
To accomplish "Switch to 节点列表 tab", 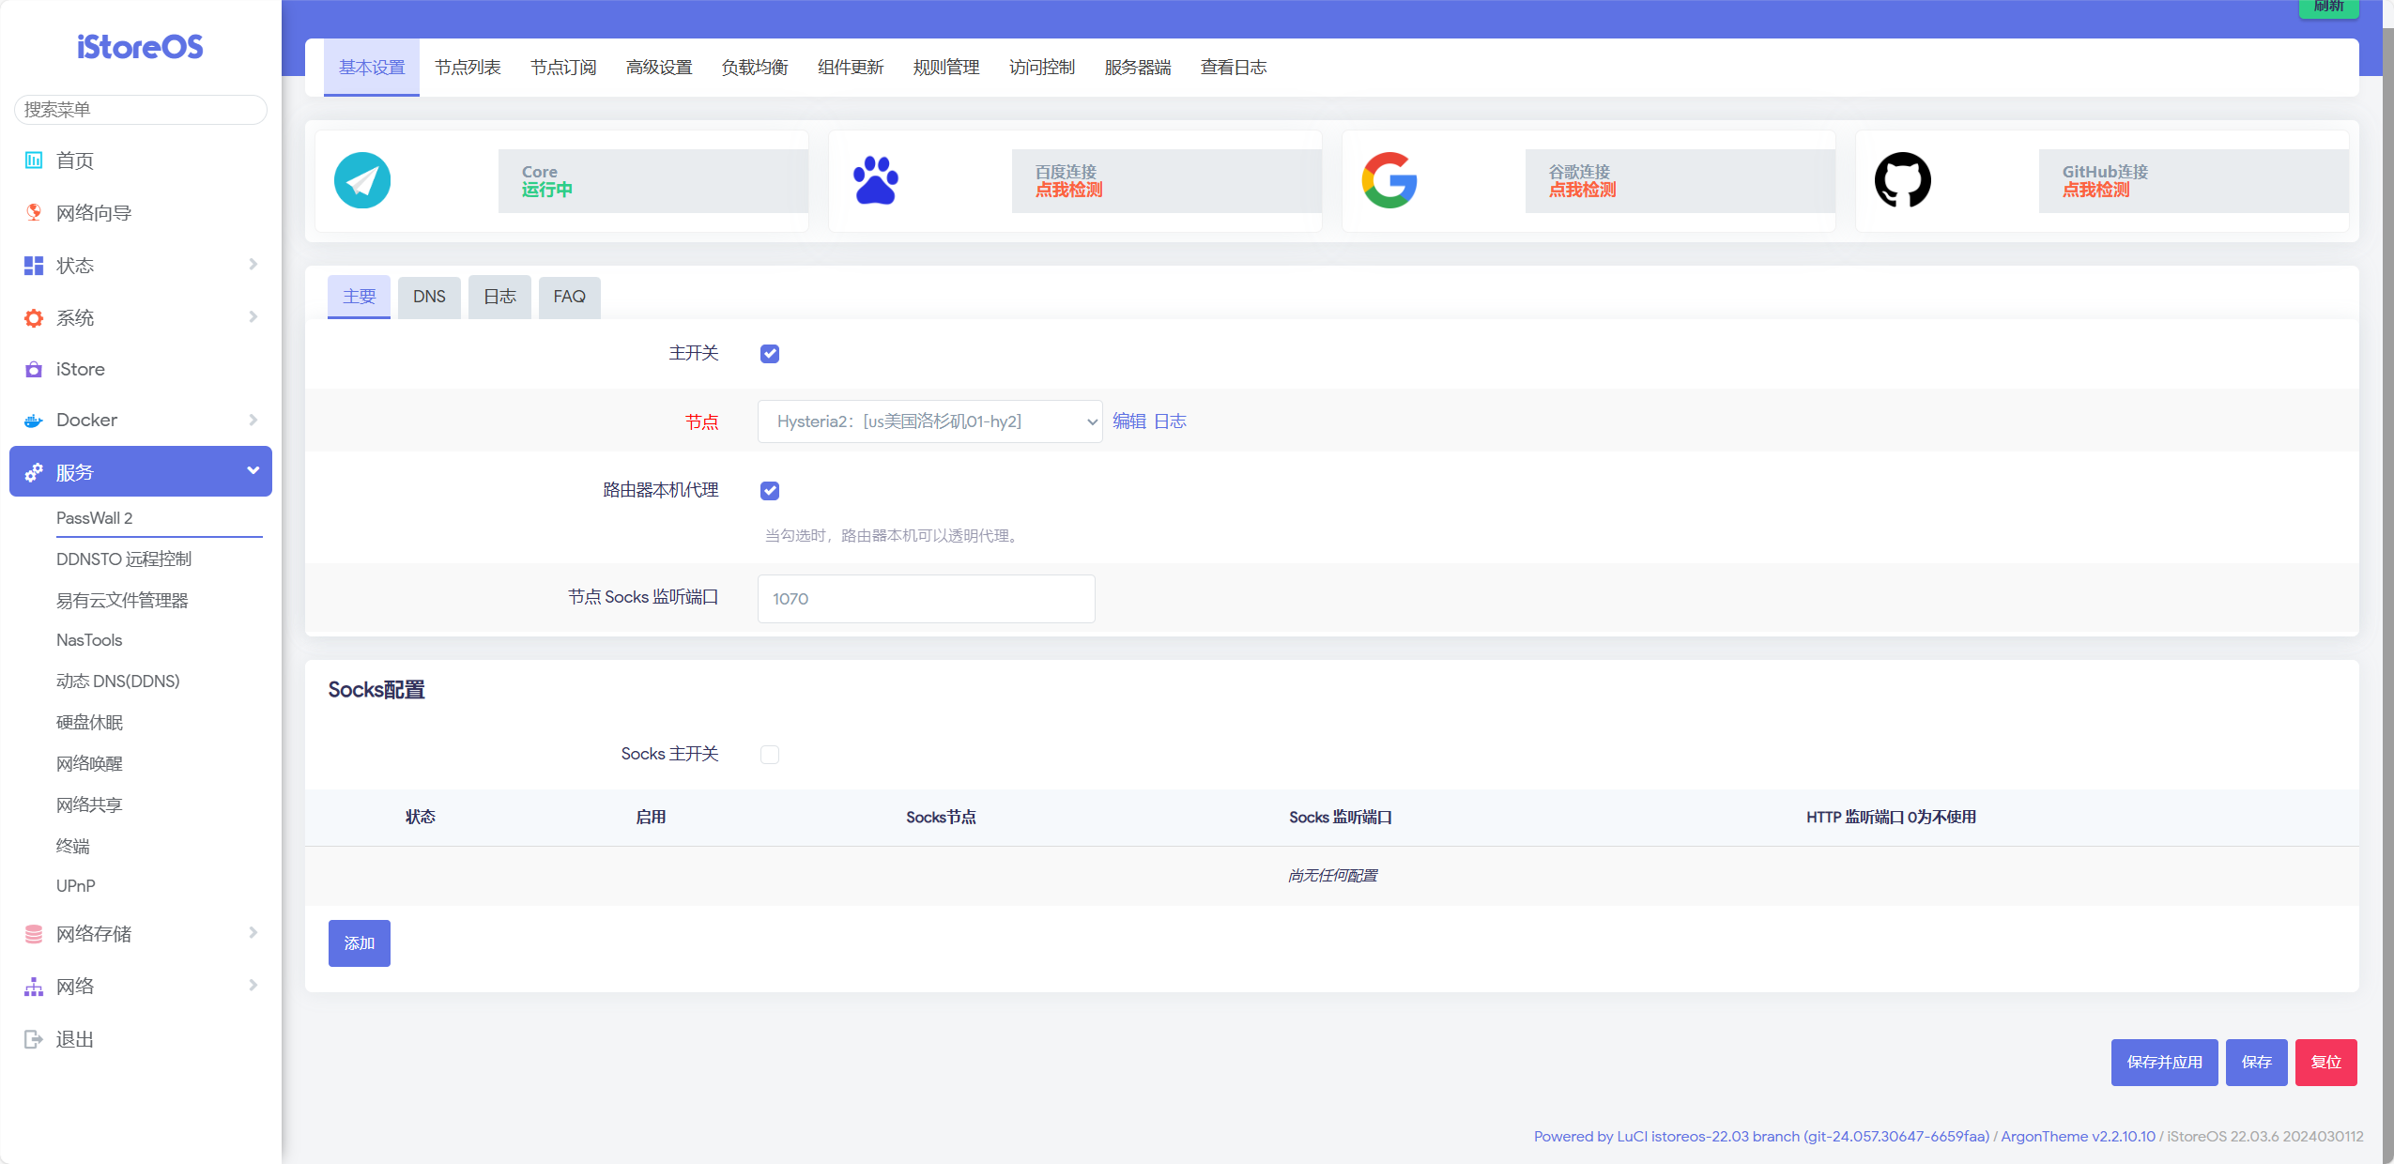I will (468, 68).
